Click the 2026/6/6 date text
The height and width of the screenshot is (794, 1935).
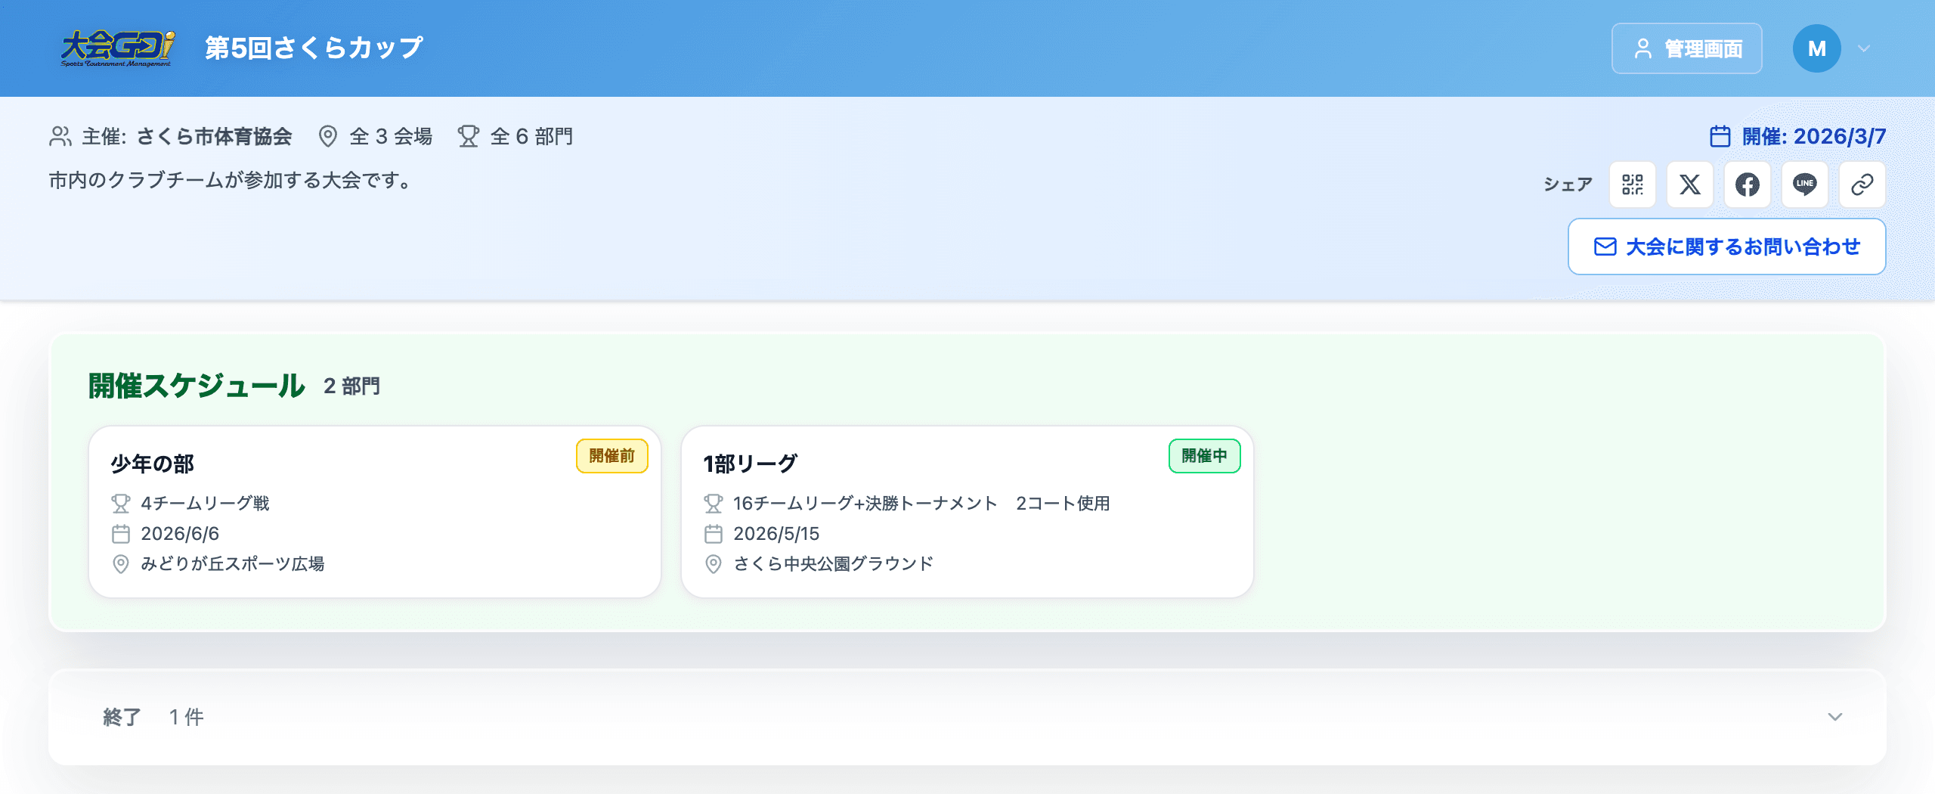pyautogui.click(x=180, y=534)
